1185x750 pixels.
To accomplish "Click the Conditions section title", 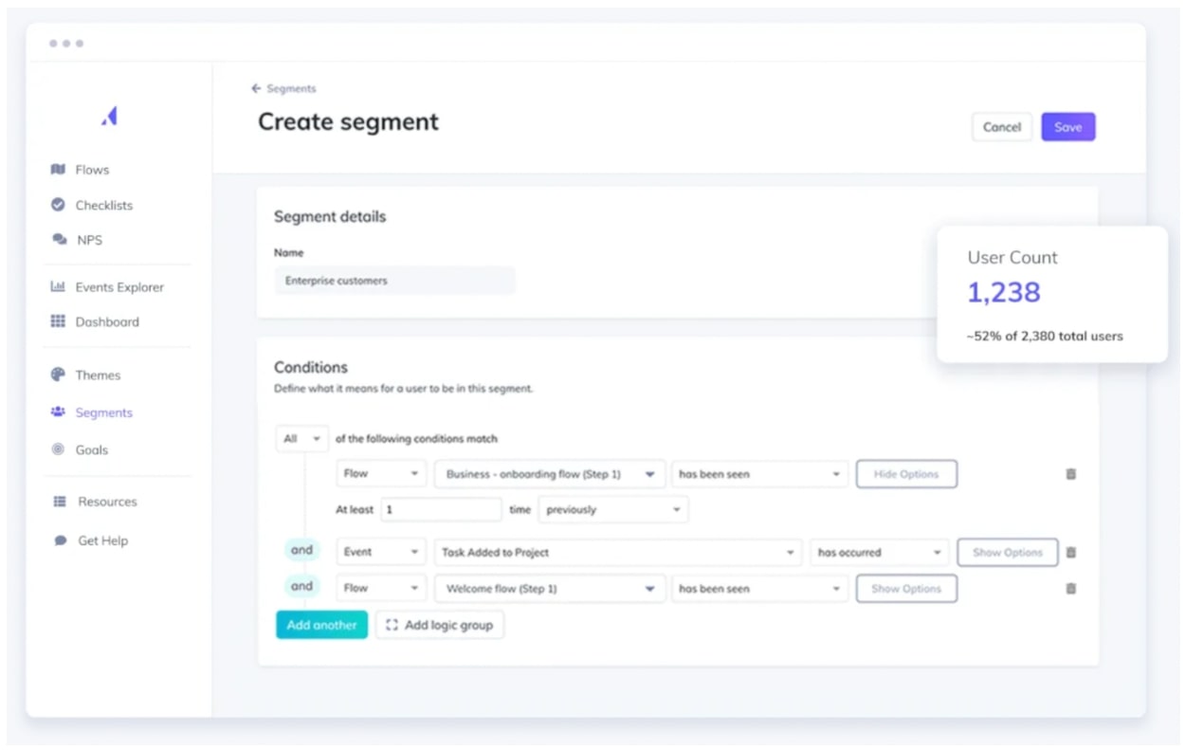I will pyautogui.click(x=311, y=368).
